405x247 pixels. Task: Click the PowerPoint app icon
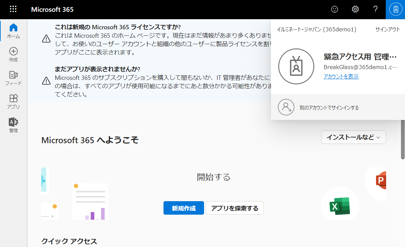point(381,180)
